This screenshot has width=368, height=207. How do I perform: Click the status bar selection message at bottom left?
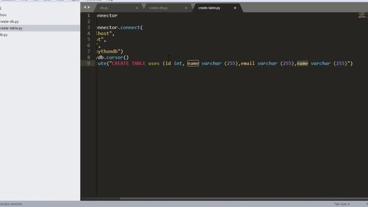click(x=11, y=204)
